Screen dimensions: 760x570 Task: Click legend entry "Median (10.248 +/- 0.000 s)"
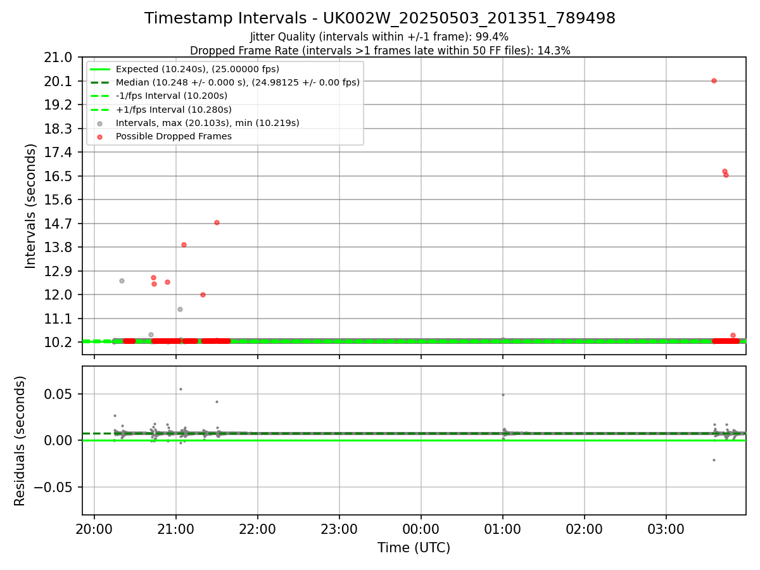click(237, 82)
